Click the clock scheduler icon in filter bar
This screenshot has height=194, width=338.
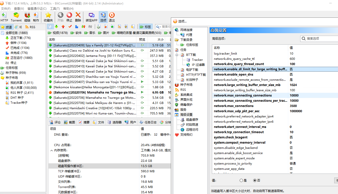pos(99,26)
